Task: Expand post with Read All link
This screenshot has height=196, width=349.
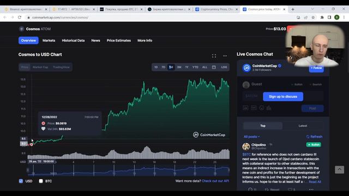Action: click(x=315, y=182)
